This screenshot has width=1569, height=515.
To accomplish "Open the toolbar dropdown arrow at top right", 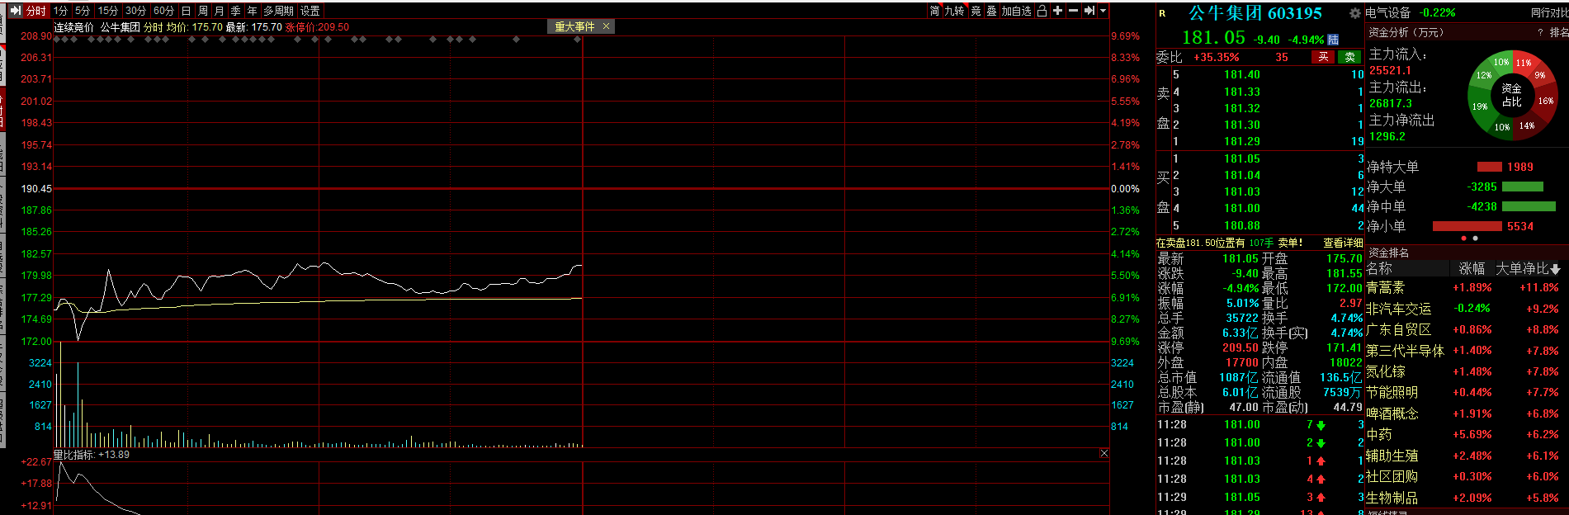I will 1103,11.
